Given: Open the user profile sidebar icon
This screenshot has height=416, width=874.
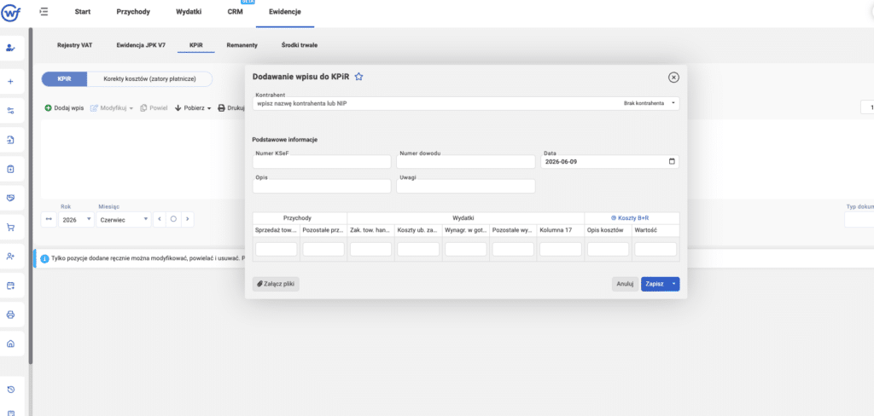Looking at the screenshot, I should (x=10, y=48).
